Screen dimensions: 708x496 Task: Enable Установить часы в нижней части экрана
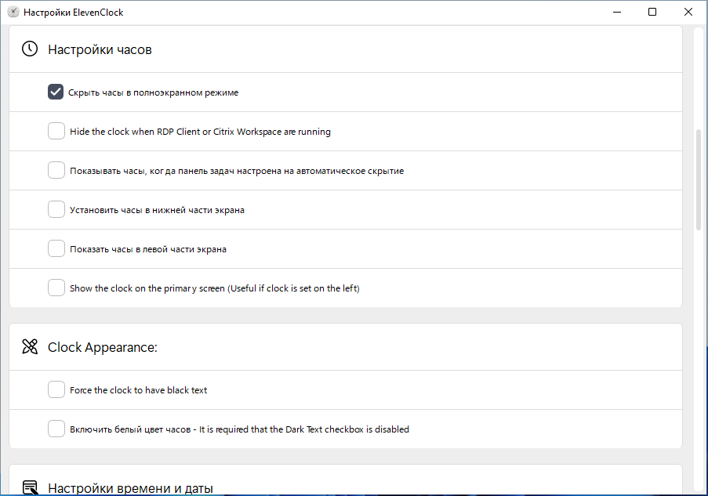click(x=56, y=209)
